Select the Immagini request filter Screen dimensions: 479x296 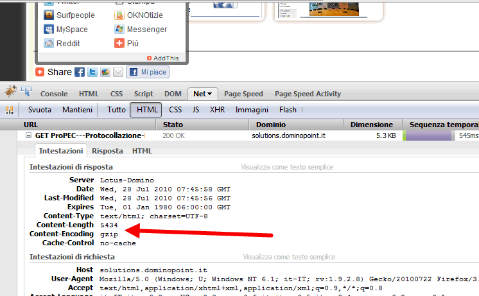click(252, 110)
